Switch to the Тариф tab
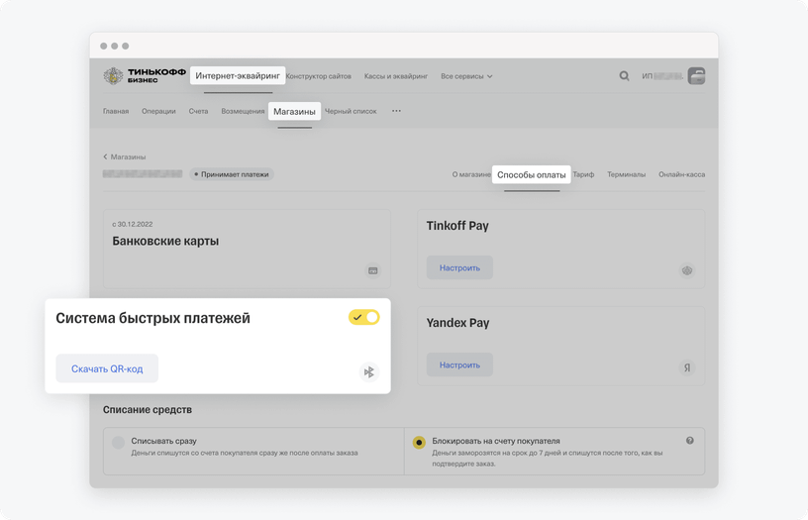This screenshot has width=808, height=520. coord(583,174)
